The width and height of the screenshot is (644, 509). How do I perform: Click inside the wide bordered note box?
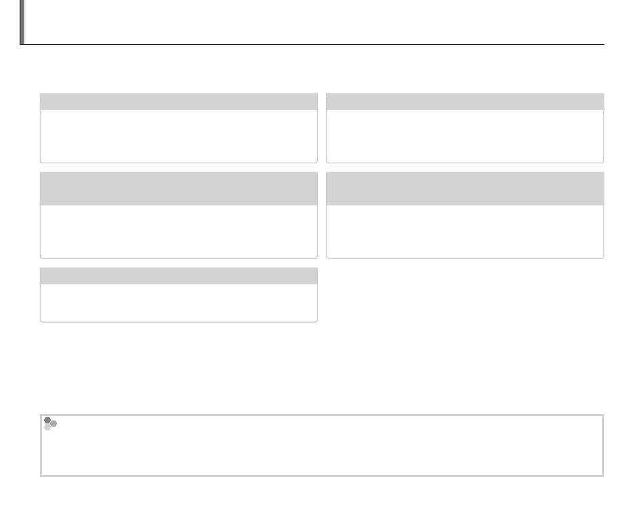coord(322,446)
